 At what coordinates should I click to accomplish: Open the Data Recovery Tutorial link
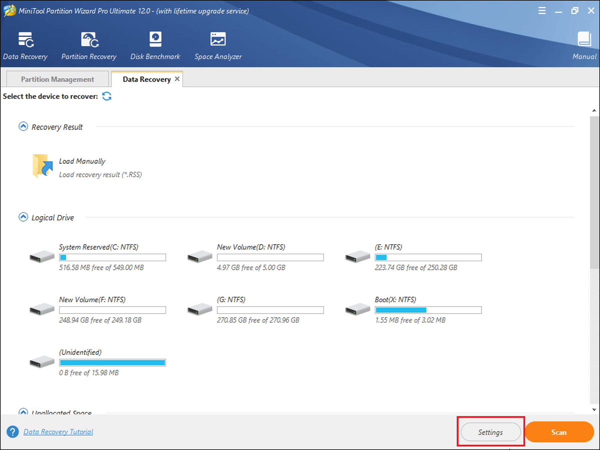coord(58,432)
